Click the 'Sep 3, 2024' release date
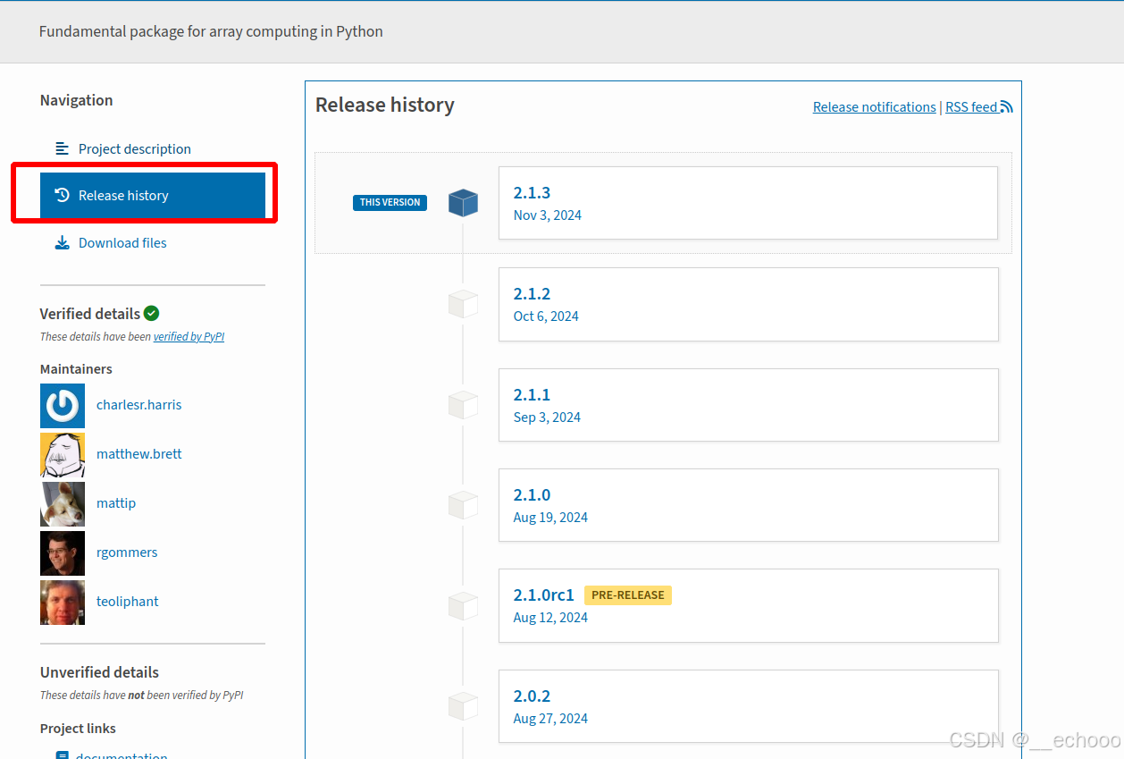Screen dimensions: 1124x759 click(547, 417)
